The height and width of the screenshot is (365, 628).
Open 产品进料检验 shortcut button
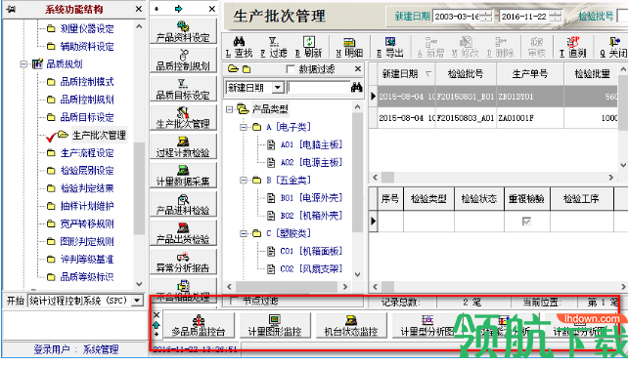[x=183, y=204]
